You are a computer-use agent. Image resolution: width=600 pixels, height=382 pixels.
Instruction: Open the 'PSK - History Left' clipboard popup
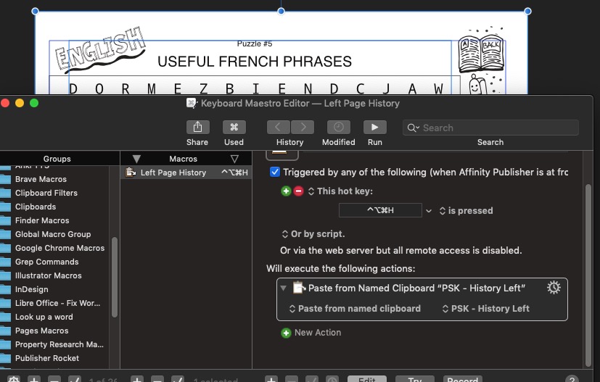pos(486,309)
